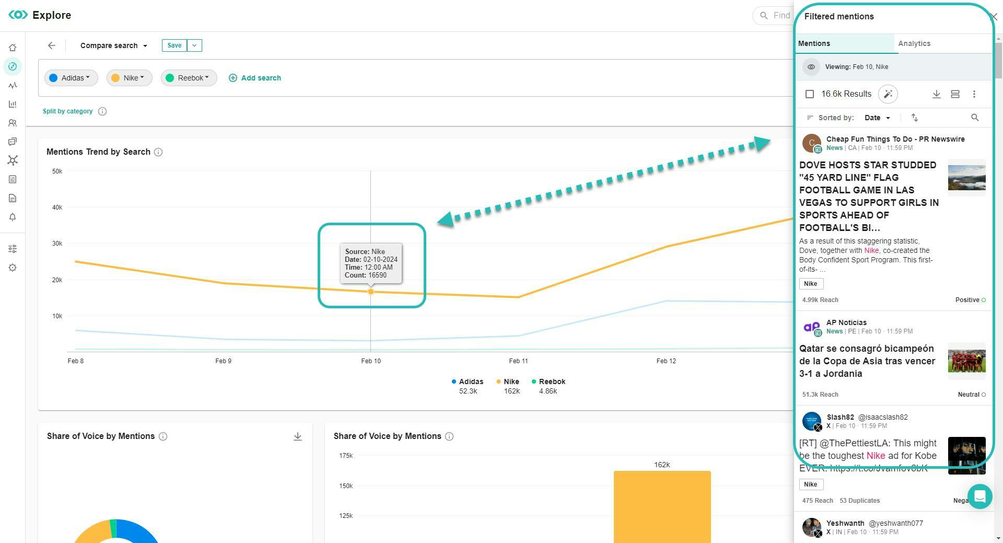Click the Nike tag under the Dove article
Screen dimensions: 1003x543
[x=811, y=284]
